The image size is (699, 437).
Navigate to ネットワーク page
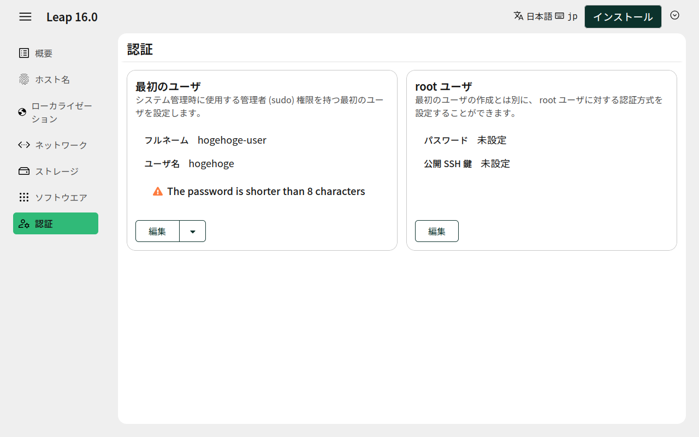coord(56,145)
